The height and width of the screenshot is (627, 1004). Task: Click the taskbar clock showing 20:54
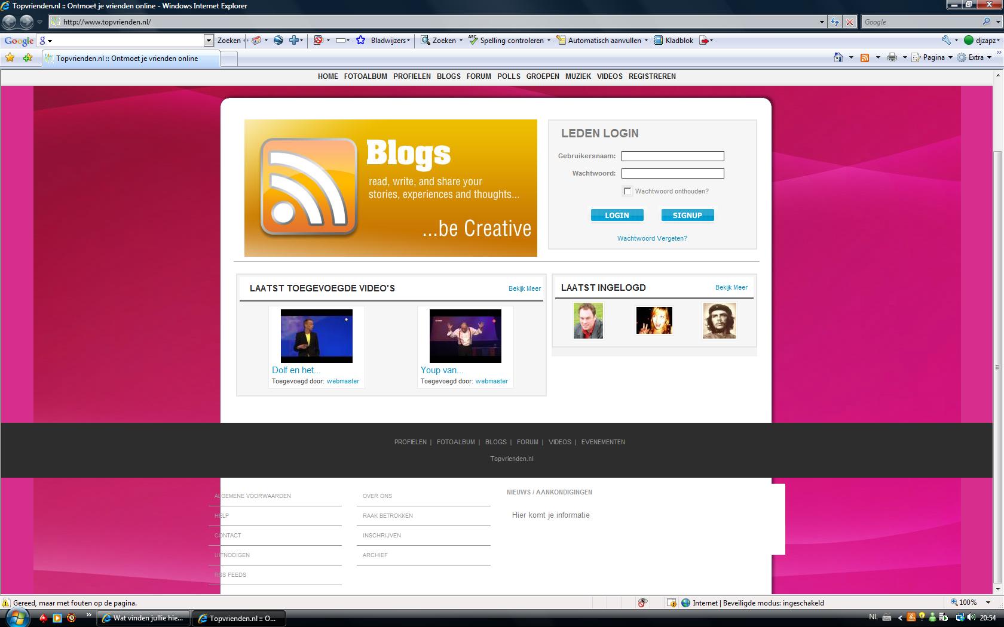[x=987, y=618]
